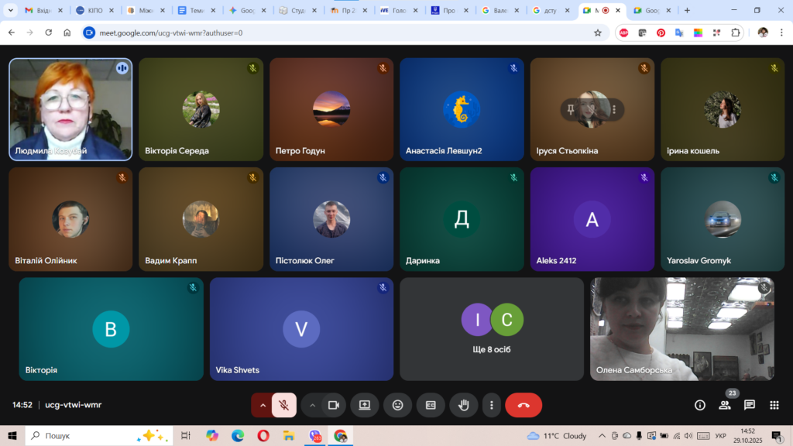
Task: Open the activities grid icon
Action: click(x=774, y=405)
